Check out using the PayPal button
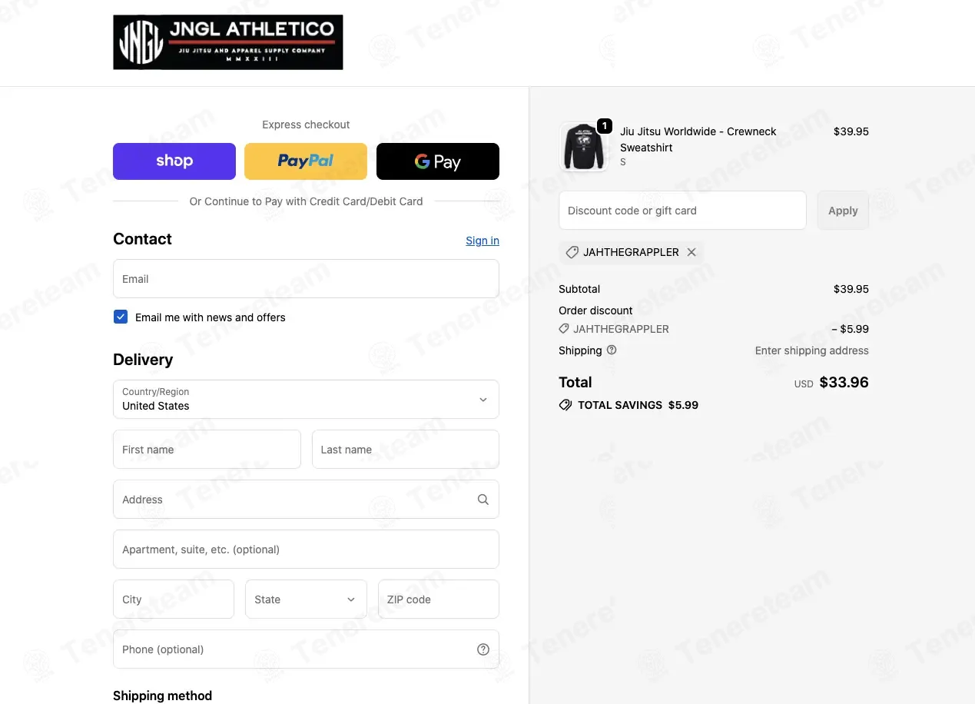The image size is (975, 704). pyautogui.click(x=306, y=161)
